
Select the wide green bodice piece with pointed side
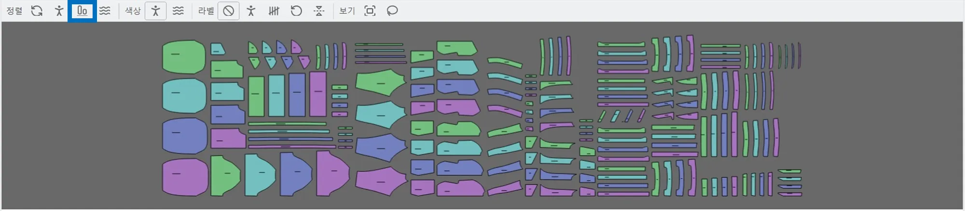[381, 83]
